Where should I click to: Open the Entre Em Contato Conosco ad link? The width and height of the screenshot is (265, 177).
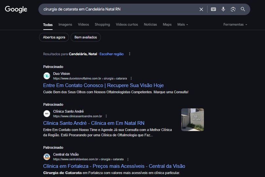click(x=103, y=85)
